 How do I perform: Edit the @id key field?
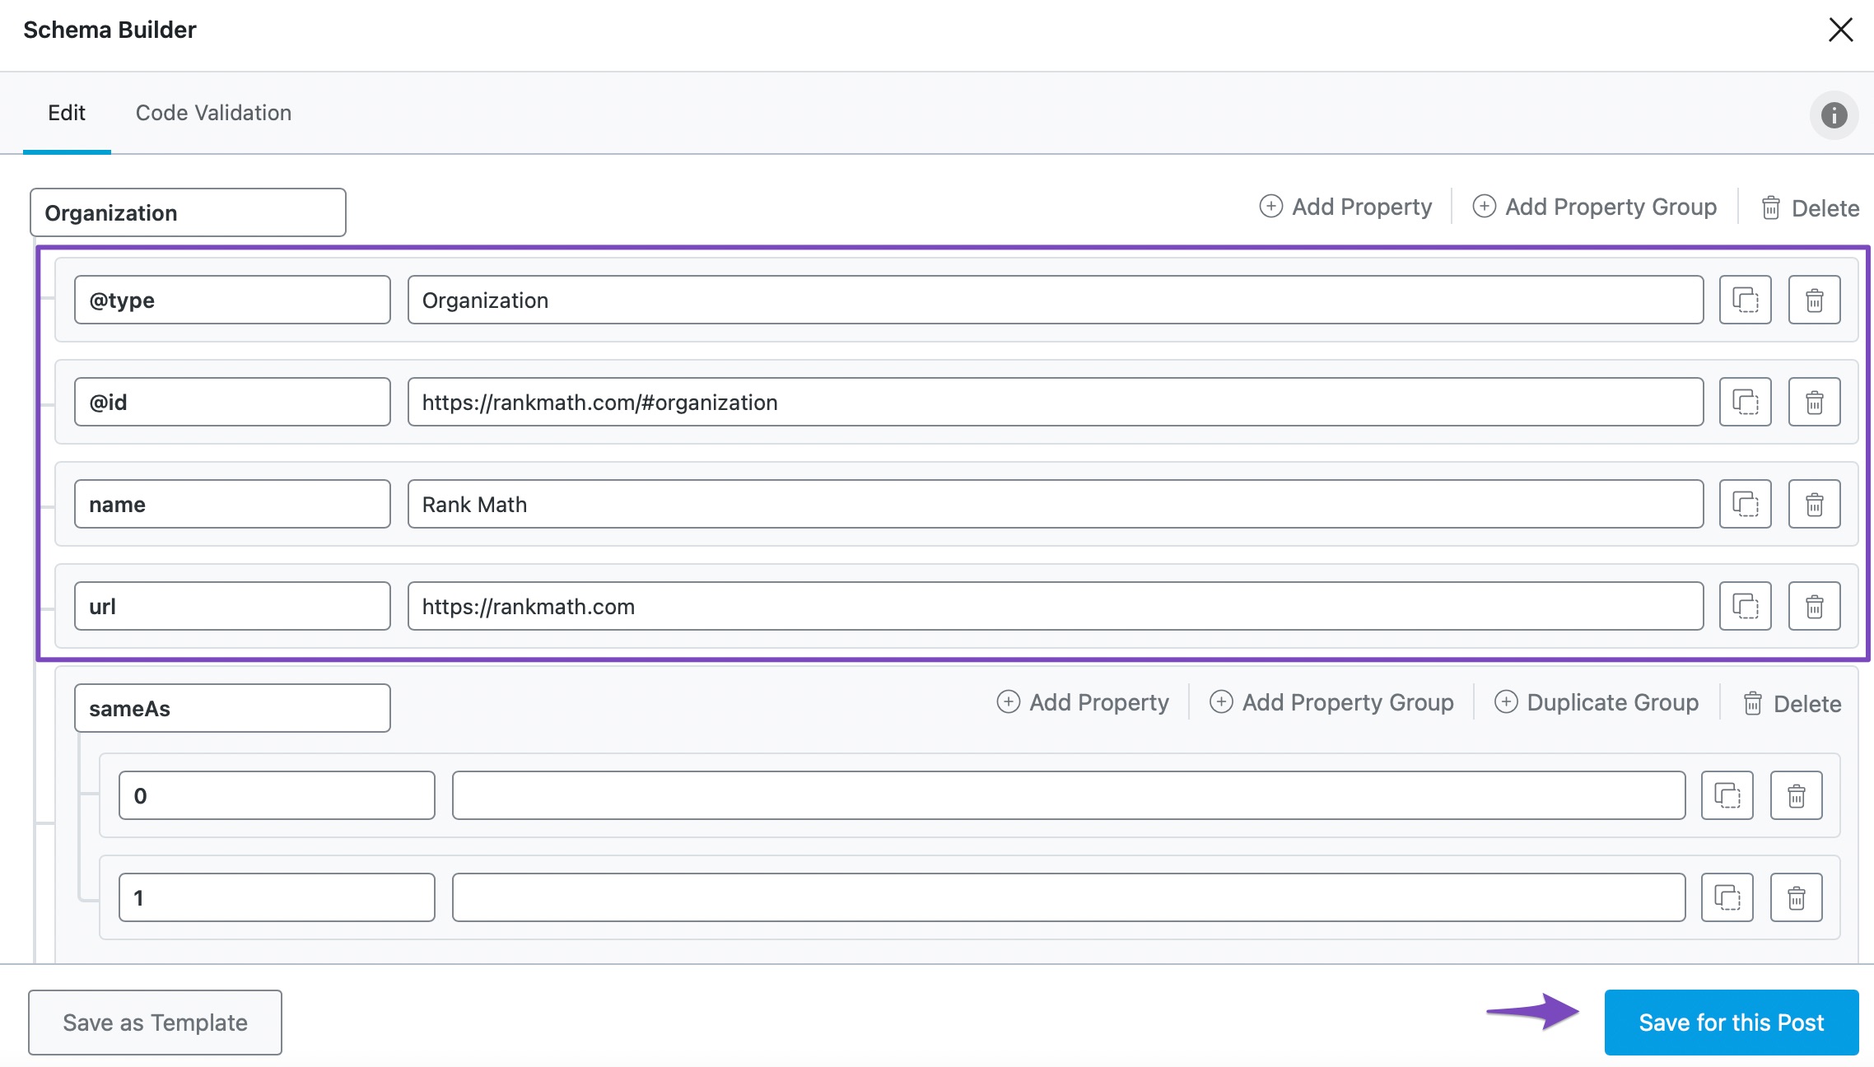point(232,402)
